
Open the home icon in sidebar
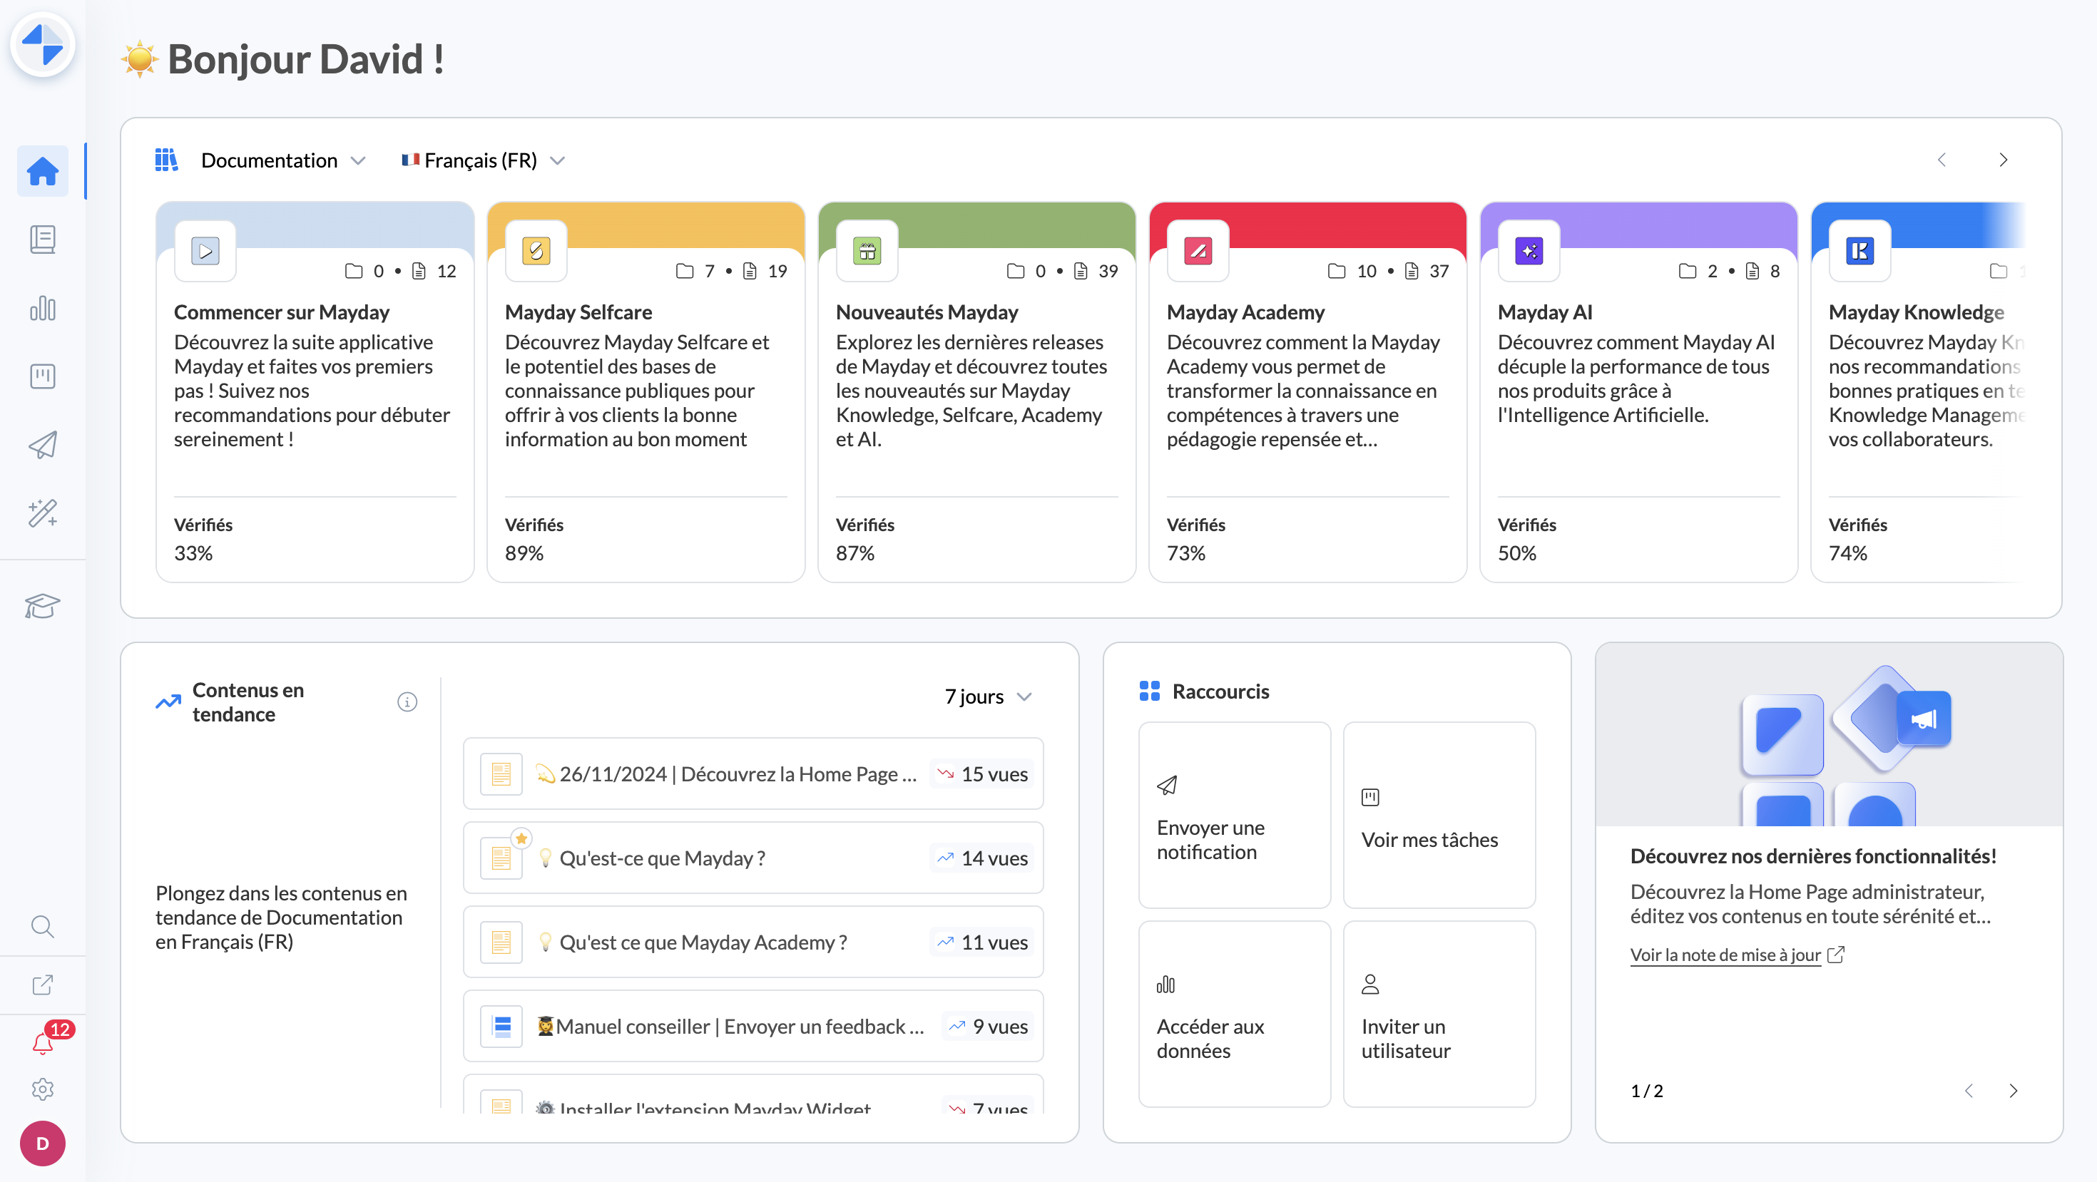point(42,171)
